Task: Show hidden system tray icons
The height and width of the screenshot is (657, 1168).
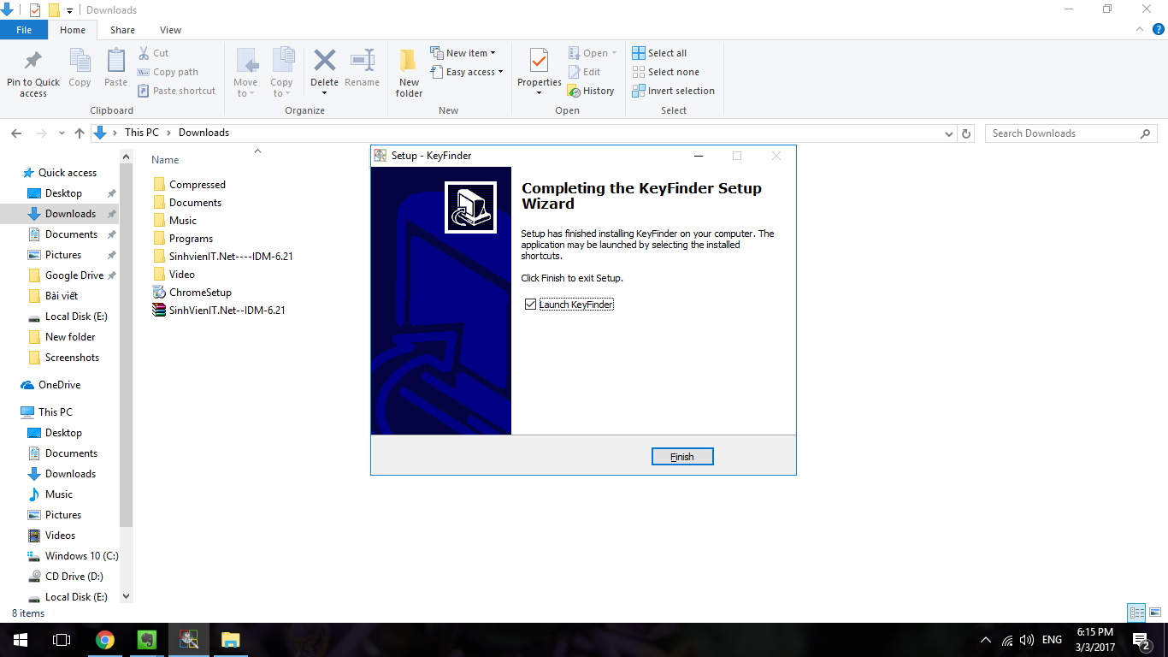Action: click(986, 640)
